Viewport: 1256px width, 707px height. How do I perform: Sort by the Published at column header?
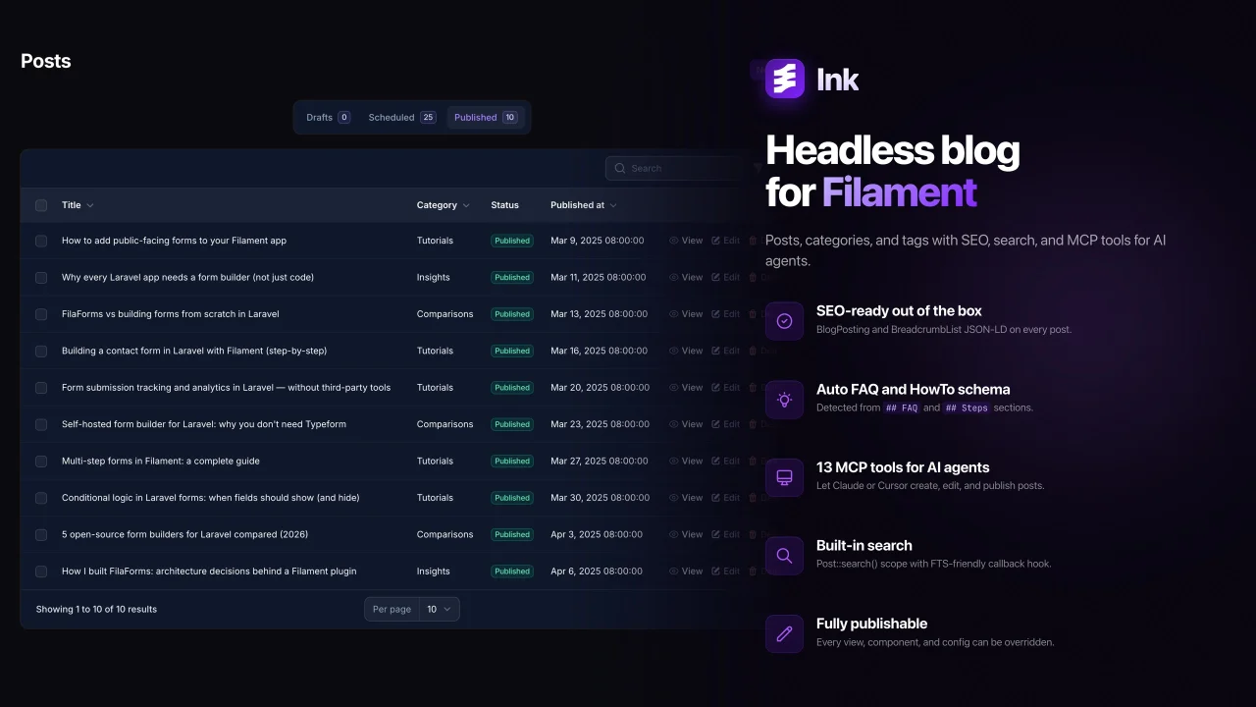pos(584,205)
